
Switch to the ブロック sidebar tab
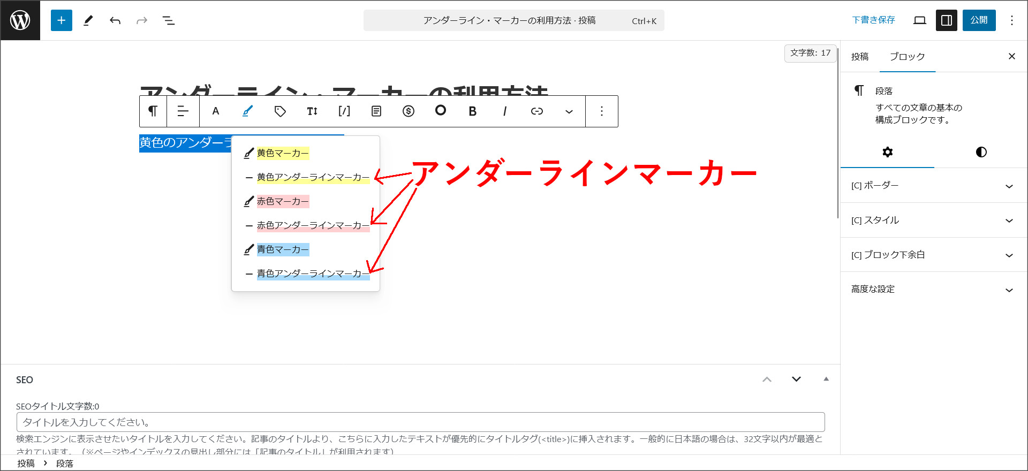point(908,57)
